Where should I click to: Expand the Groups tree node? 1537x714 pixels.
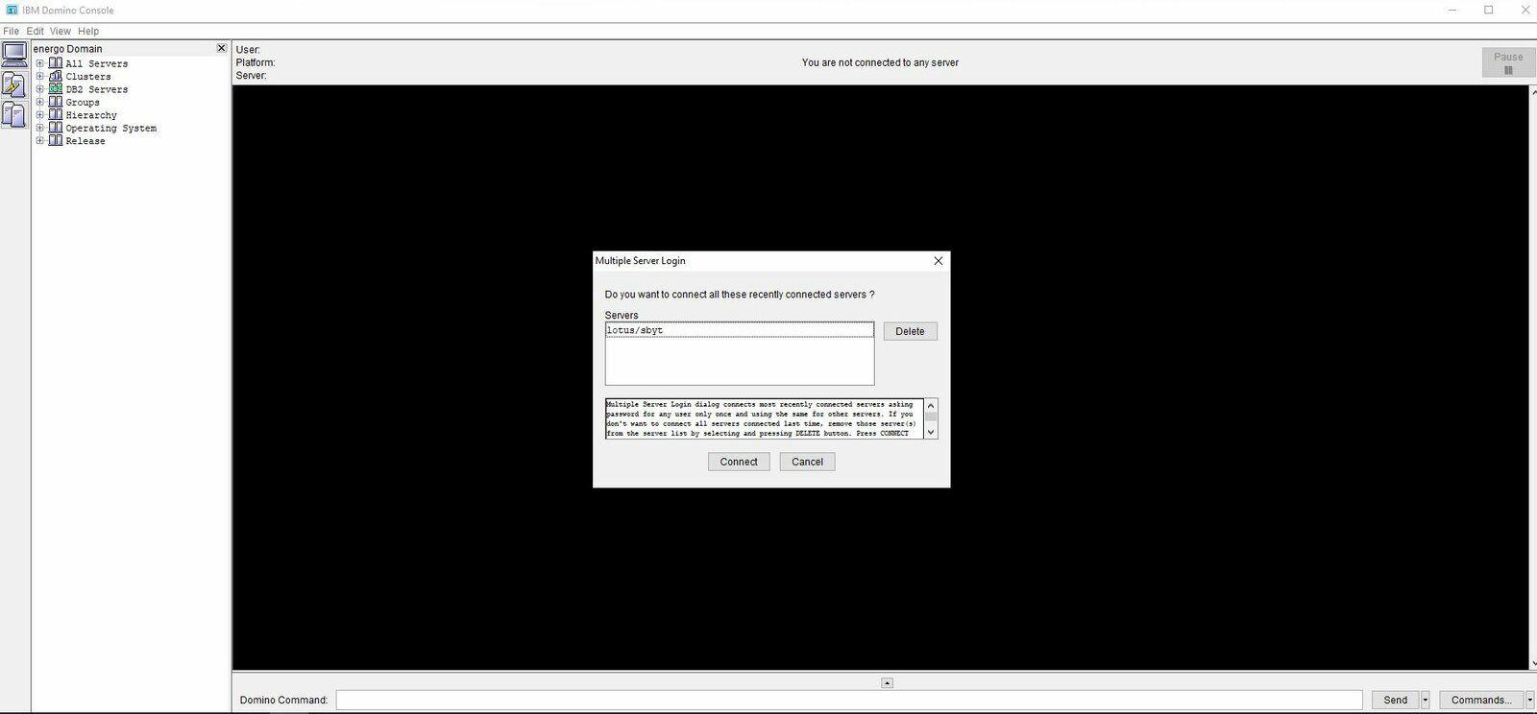point(40,102)
